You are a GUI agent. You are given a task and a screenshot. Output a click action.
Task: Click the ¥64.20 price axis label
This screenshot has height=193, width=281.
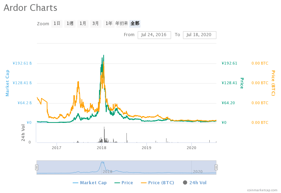(x=228, y=103)
